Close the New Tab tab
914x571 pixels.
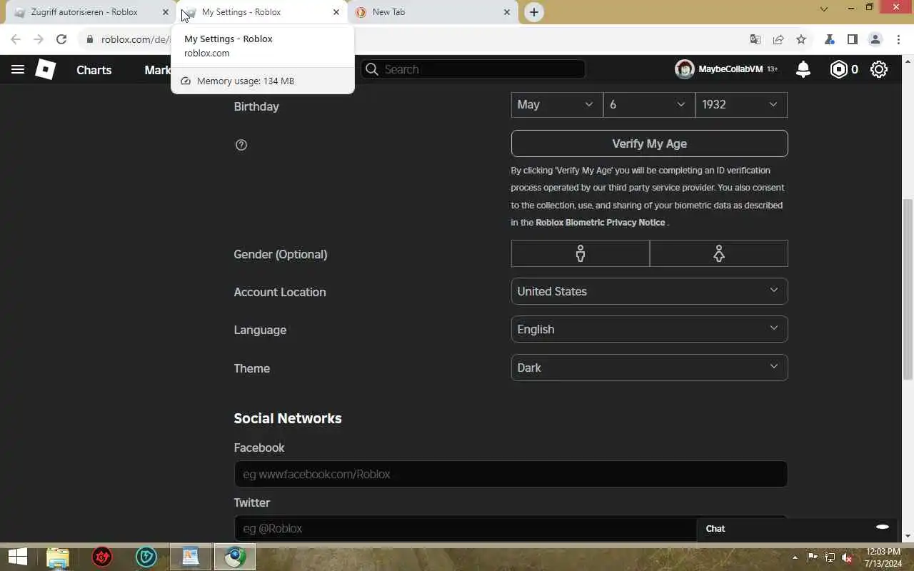507,12
